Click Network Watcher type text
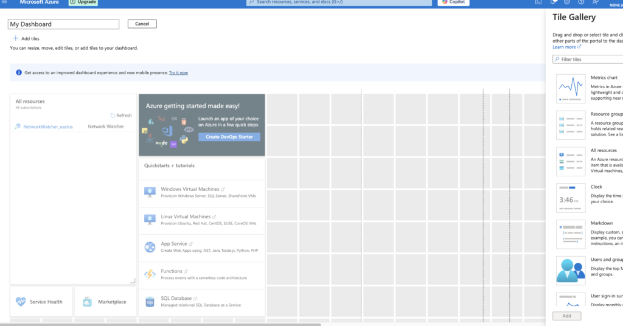Image resolution: width=623 pixels, height=326 pixels. point(106,127)
